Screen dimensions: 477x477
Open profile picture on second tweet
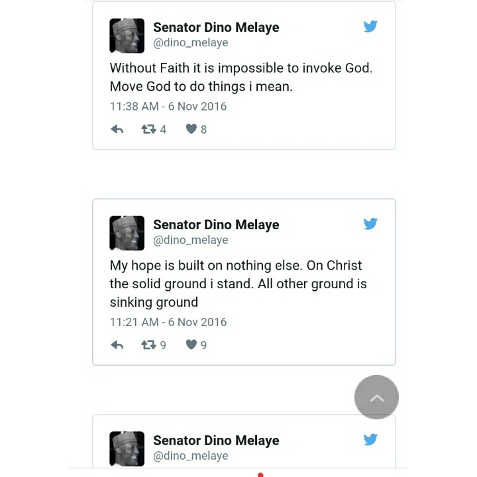[x=127, y=233]
